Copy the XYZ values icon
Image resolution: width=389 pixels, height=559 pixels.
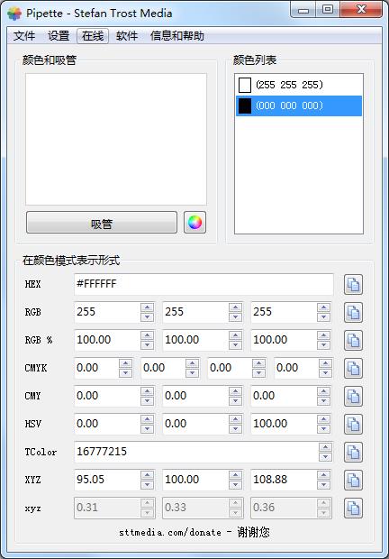pos(353,480)
